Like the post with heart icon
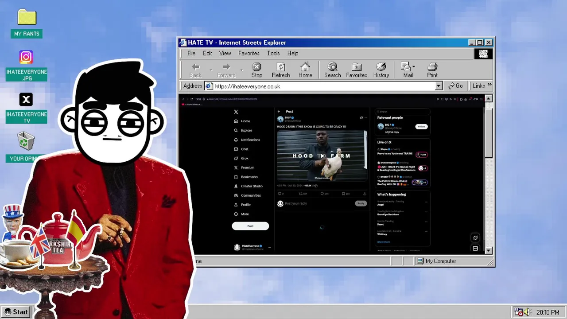567x319 pixels. click(322, 194)
